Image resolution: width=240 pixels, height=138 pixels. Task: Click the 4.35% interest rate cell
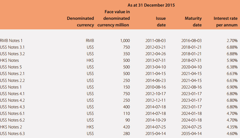(232, 127)
